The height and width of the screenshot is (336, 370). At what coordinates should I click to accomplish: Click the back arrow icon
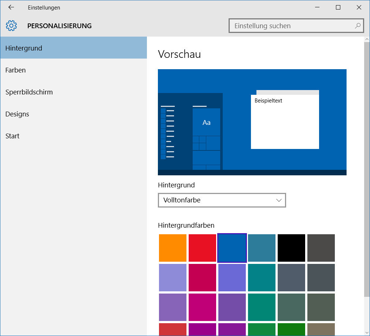point(11,7)
